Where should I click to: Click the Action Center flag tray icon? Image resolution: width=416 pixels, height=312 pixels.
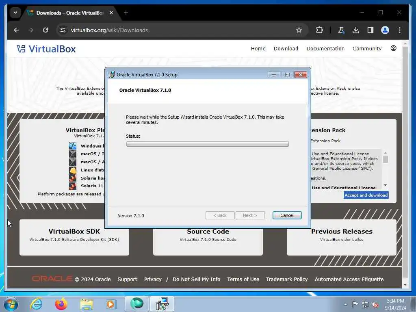355,304
